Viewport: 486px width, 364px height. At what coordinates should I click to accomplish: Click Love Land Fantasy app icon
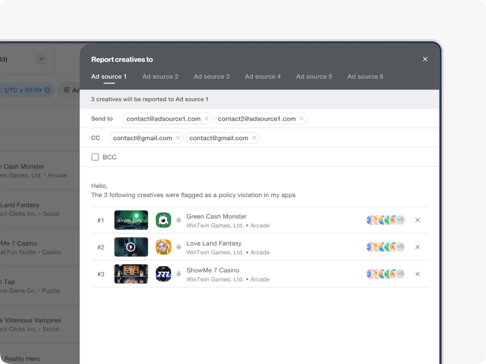pos(164,247)
